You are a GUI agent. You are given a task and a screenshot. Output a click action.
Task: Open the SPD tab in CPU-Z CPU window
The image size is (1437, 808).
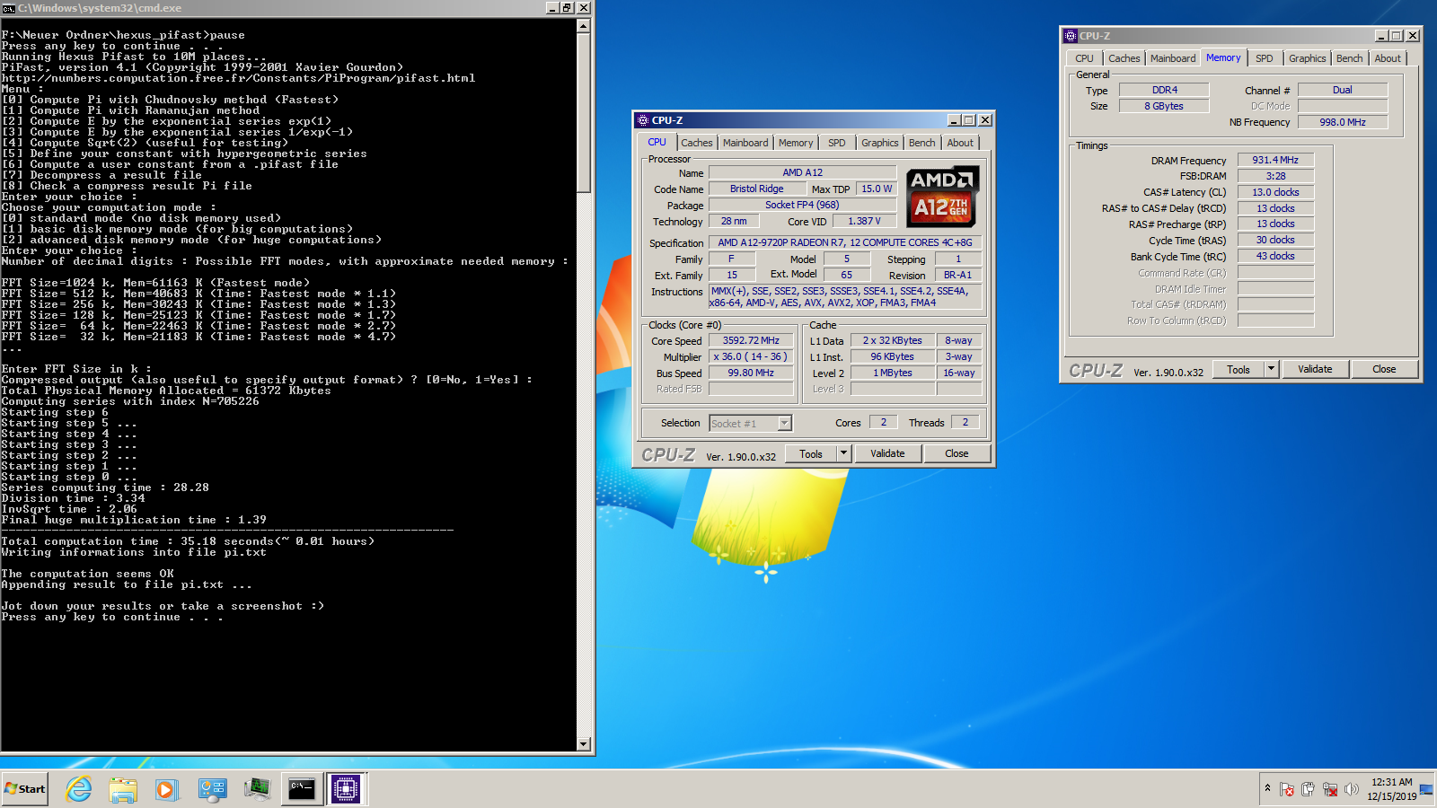(x=837, y=143)
